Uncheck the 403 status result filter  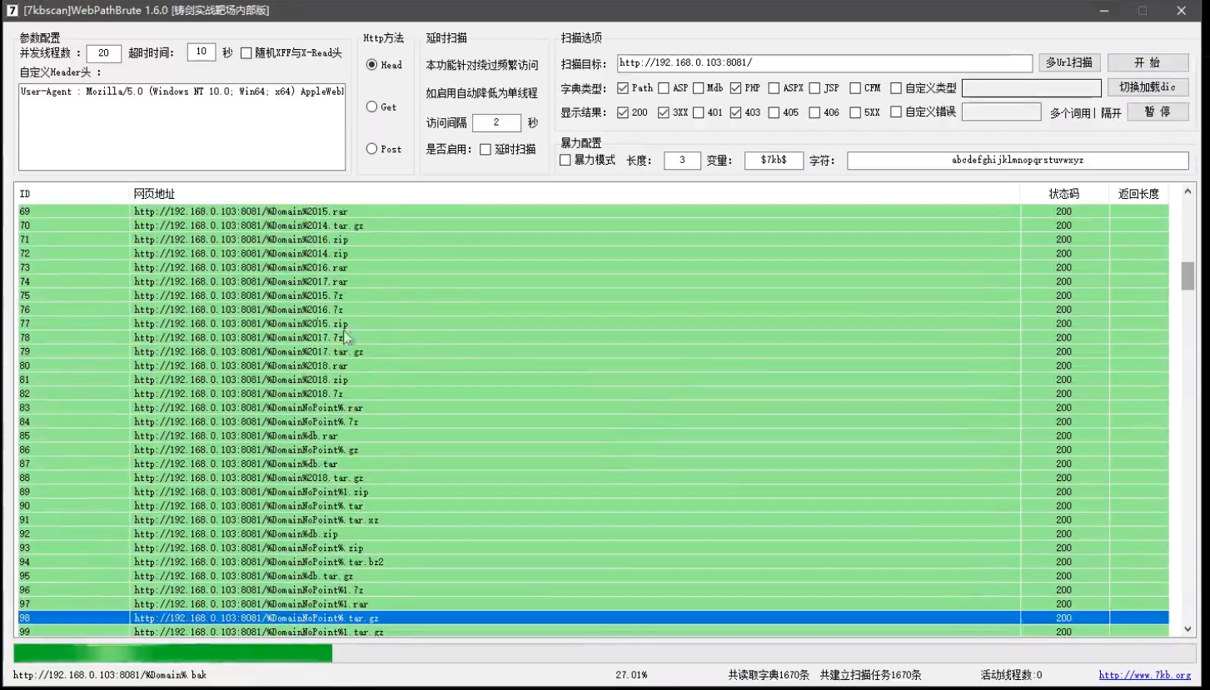736,112
